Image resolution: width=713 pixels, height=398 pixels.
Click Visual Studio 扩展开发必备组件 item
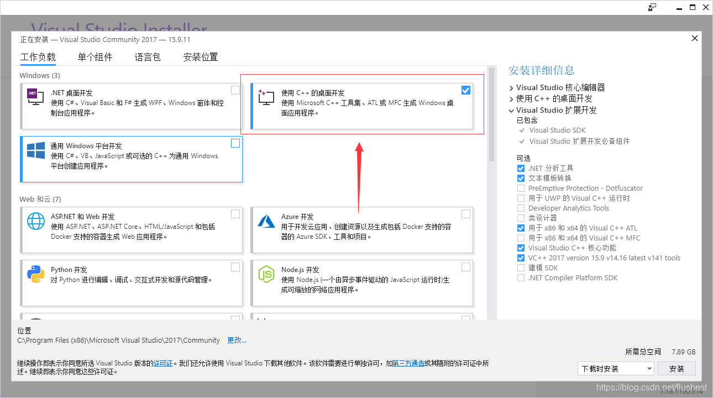tap(579, 141)
